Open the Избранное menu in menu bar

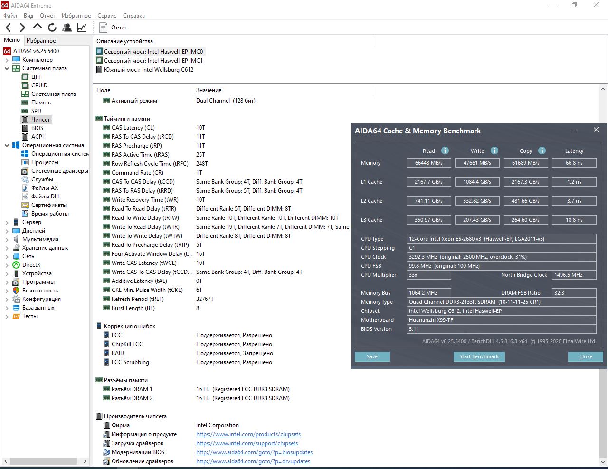(76, 16)
